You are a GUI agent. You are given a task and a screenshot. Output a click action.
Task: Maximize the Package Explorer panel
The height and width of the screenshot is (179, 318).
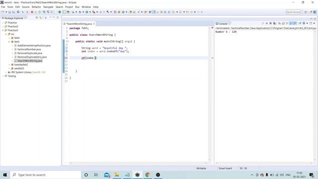point(58,18)
